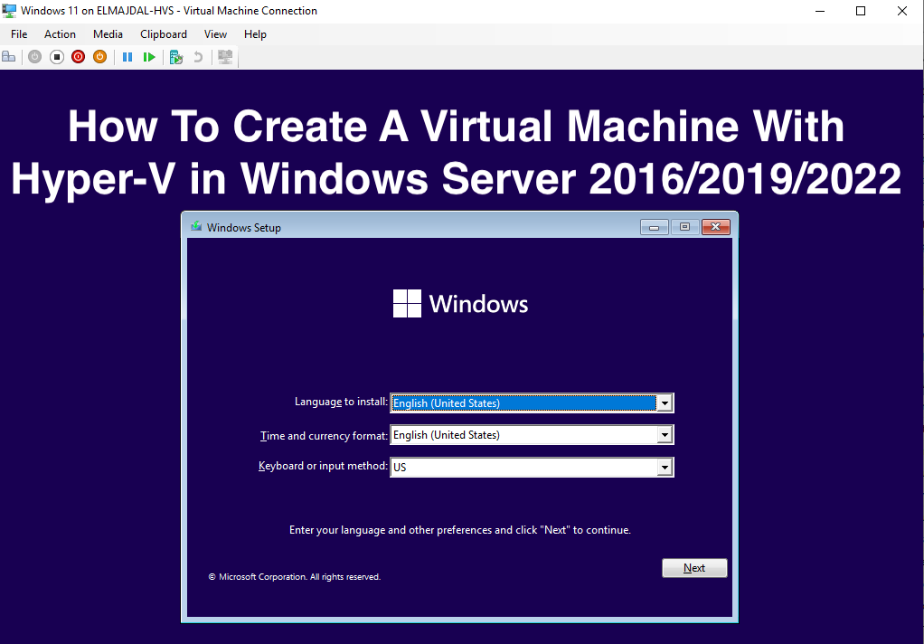Close the Virtual Machine Connection window
Viewport: 924px width, 644px height.
pos(902,11)
